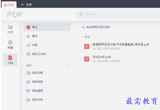Select the 最近 clock icon
The height and width of the screenshot is (110, 160).
28,27
